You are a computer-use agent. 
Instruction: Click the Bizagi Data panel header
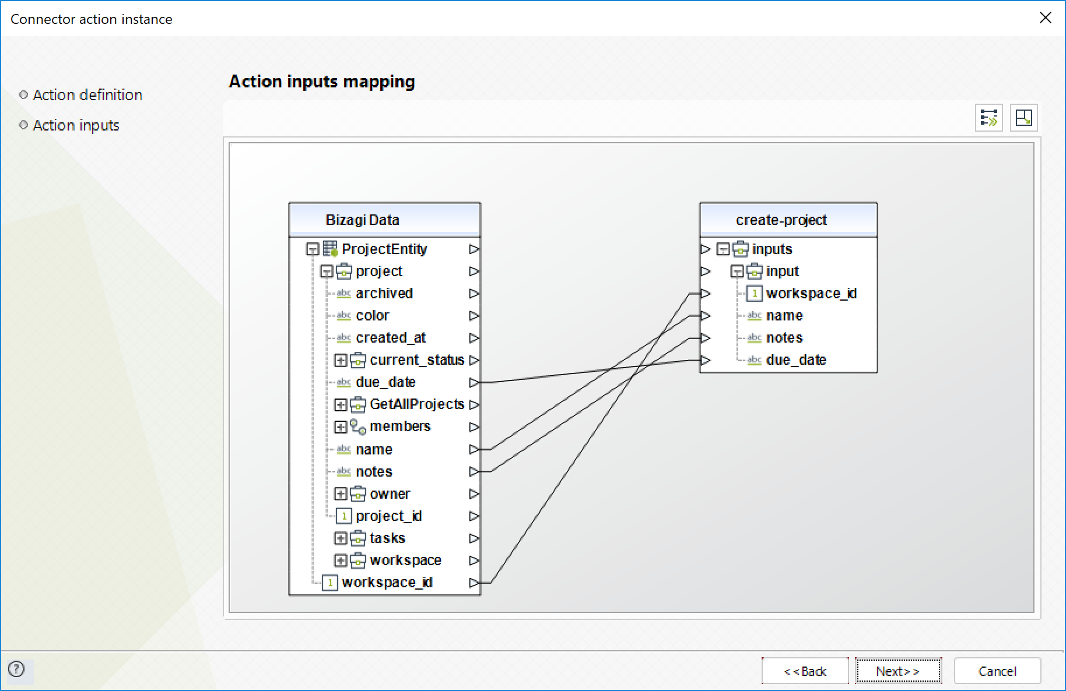pos(385,220)
